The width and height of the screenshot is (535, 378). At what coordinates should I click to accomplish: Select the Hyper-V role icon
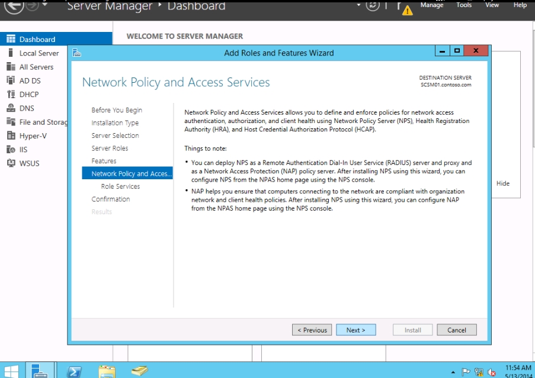coord(11,135)
